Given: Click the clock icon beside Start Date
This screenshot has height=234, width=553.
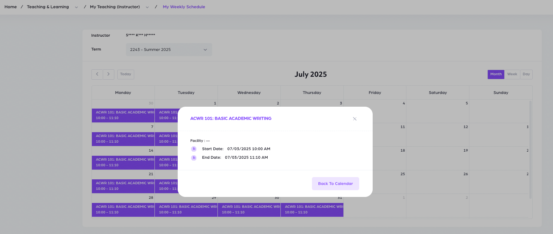Looking at the screenshot, I should [x=194, y=149].
